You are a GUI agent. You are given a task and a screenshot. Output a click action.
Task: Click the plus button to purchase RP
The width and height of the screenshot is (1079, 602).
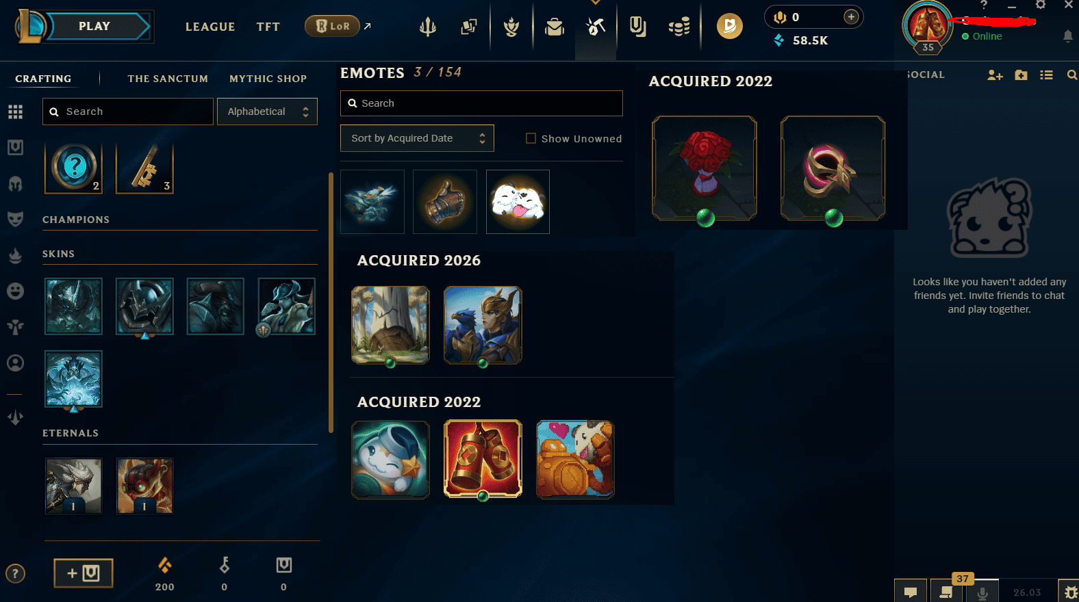point(851,16)
